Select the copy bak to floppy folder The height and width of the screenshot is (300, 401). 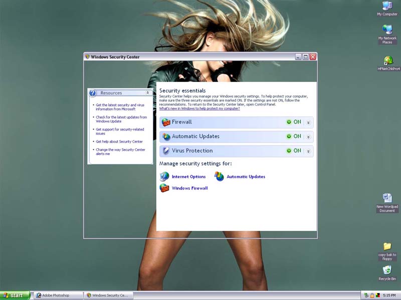pos(387,251)
